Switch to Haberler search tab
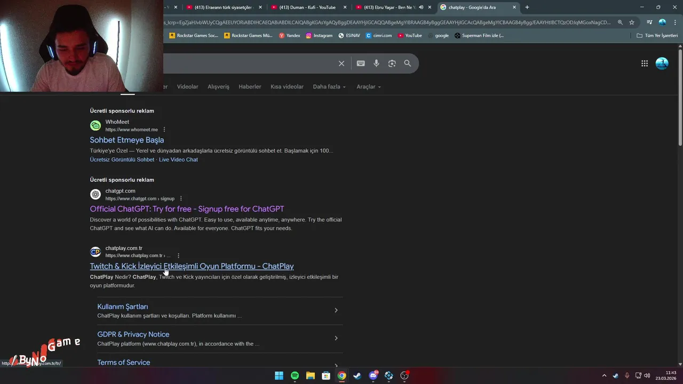 click(250, 86)
